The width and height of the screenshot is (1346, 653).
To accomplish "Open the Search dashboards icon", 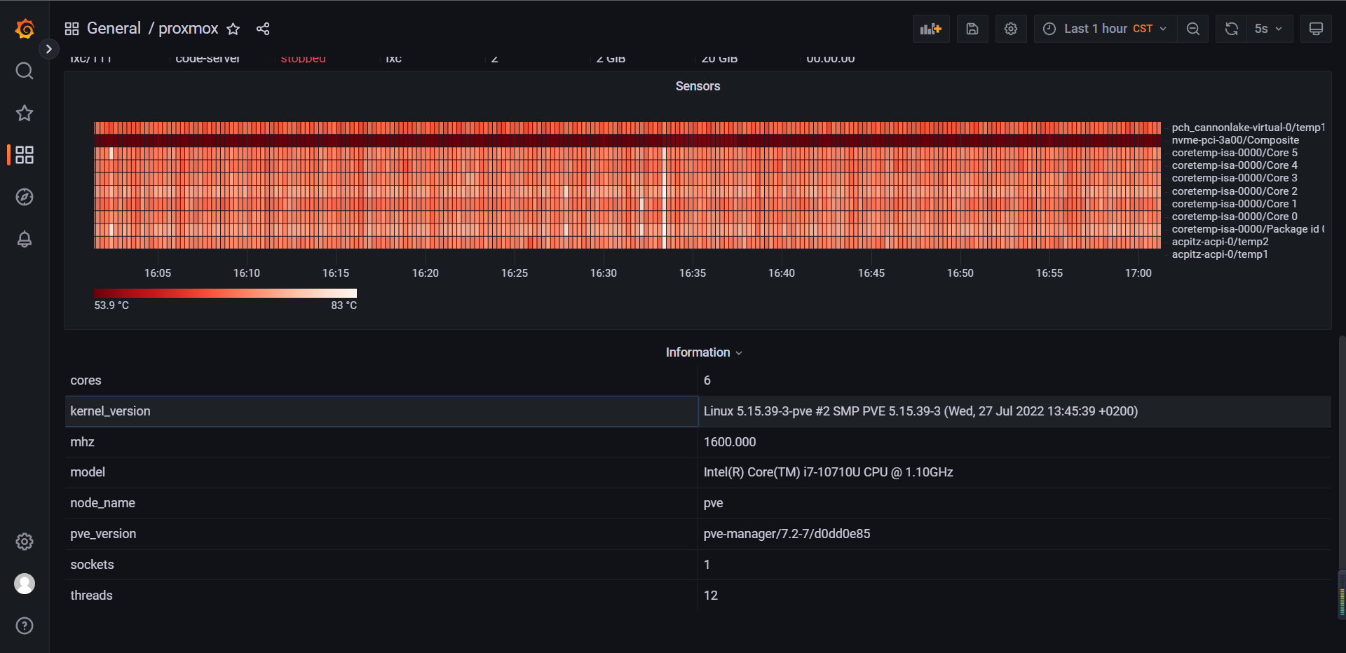I will point(25,71).
